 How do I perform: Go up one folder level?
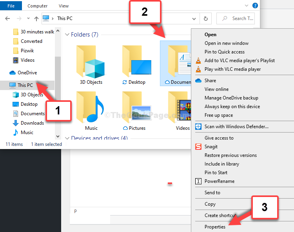click(36, 18)
